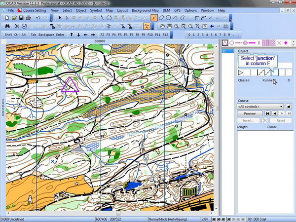The image size is (296, 222).
Task: Select the Start triangle symbol
Action: pyautogui.click(x=224, y=43)
